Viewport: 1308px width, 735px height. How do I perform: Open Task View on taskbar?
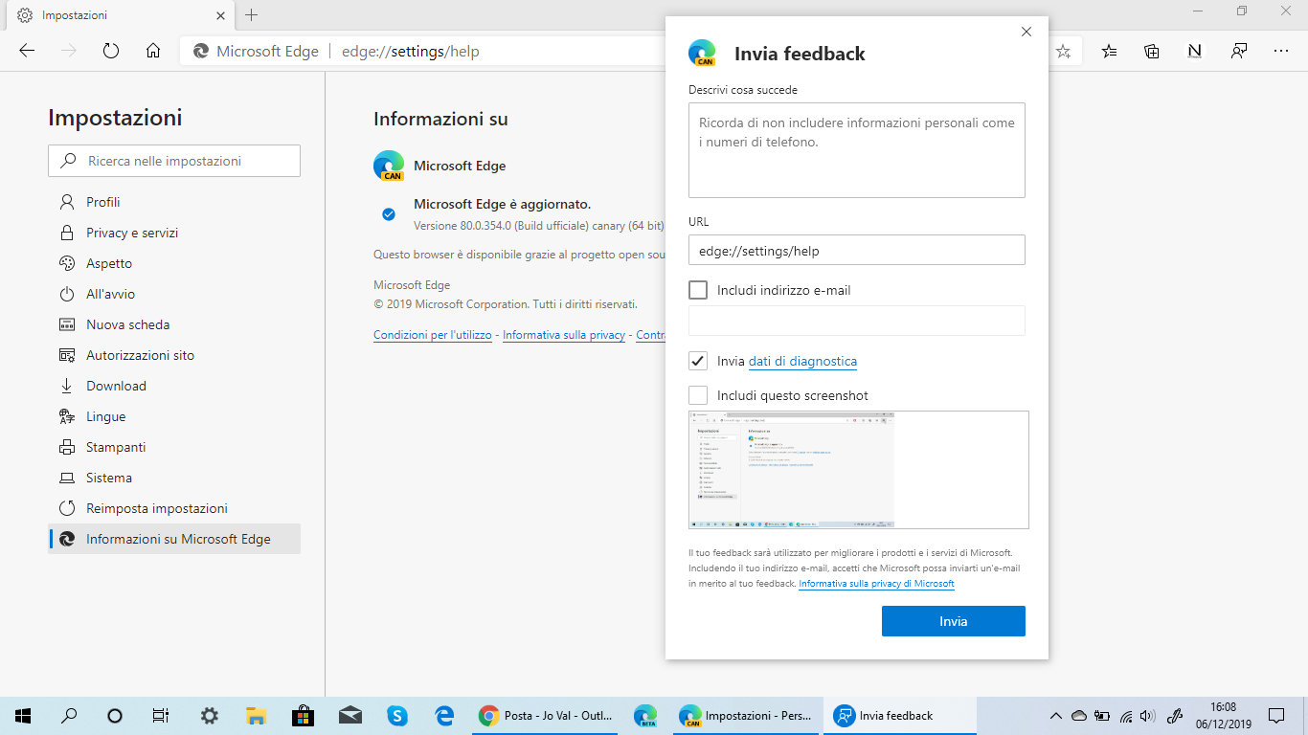pos(161,715)
